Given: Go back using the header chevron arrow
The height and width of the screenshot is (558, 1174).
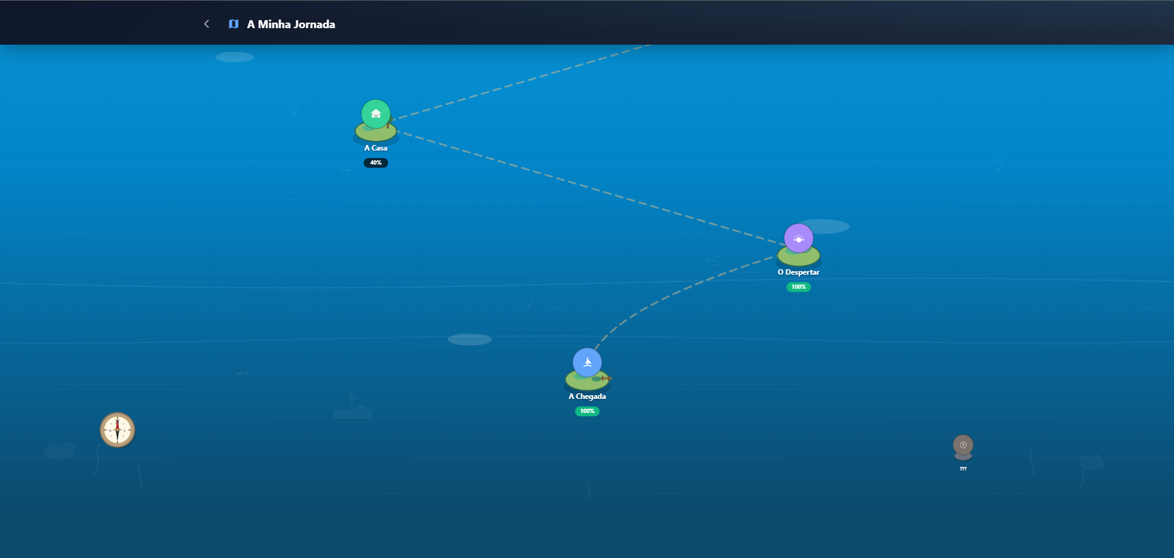Looking at the screenshot, I should [x=207, y=24].
